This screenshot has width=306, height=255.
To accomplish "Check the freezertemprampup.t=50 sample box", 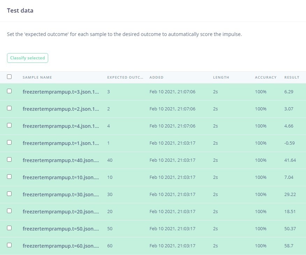I will [x=9, y=228].
